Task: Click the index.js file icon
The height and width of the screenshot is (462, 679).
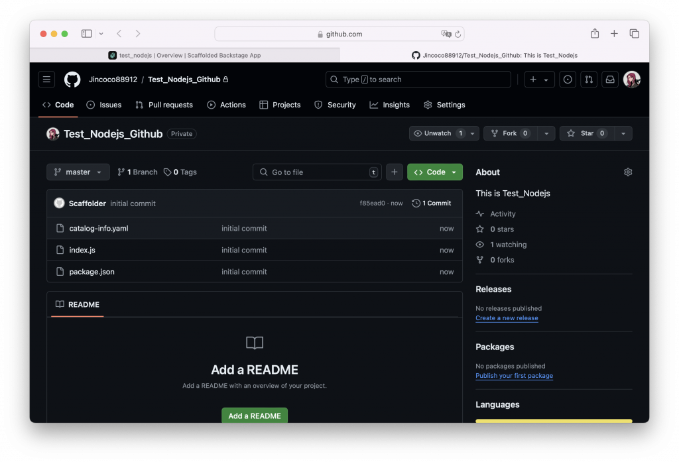Action: tap(60, 250)
